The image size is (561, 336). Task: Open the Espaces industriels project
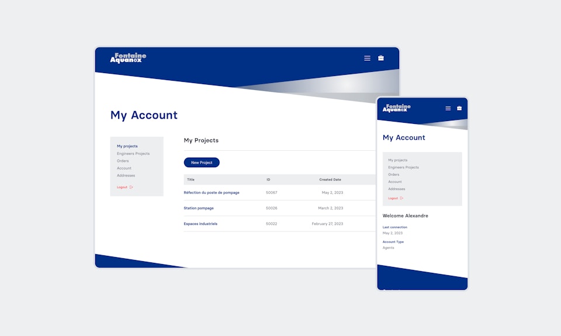click(200, 224)
